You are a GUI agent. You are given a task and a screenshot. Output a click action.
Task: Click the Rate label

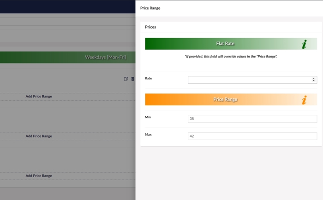[148, 78]
